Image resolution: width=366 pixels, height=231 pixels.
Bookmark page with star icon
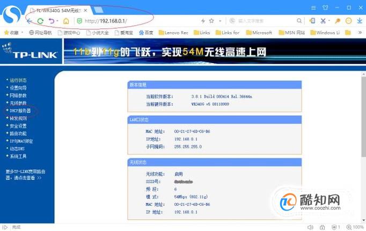tap(211, 21)
